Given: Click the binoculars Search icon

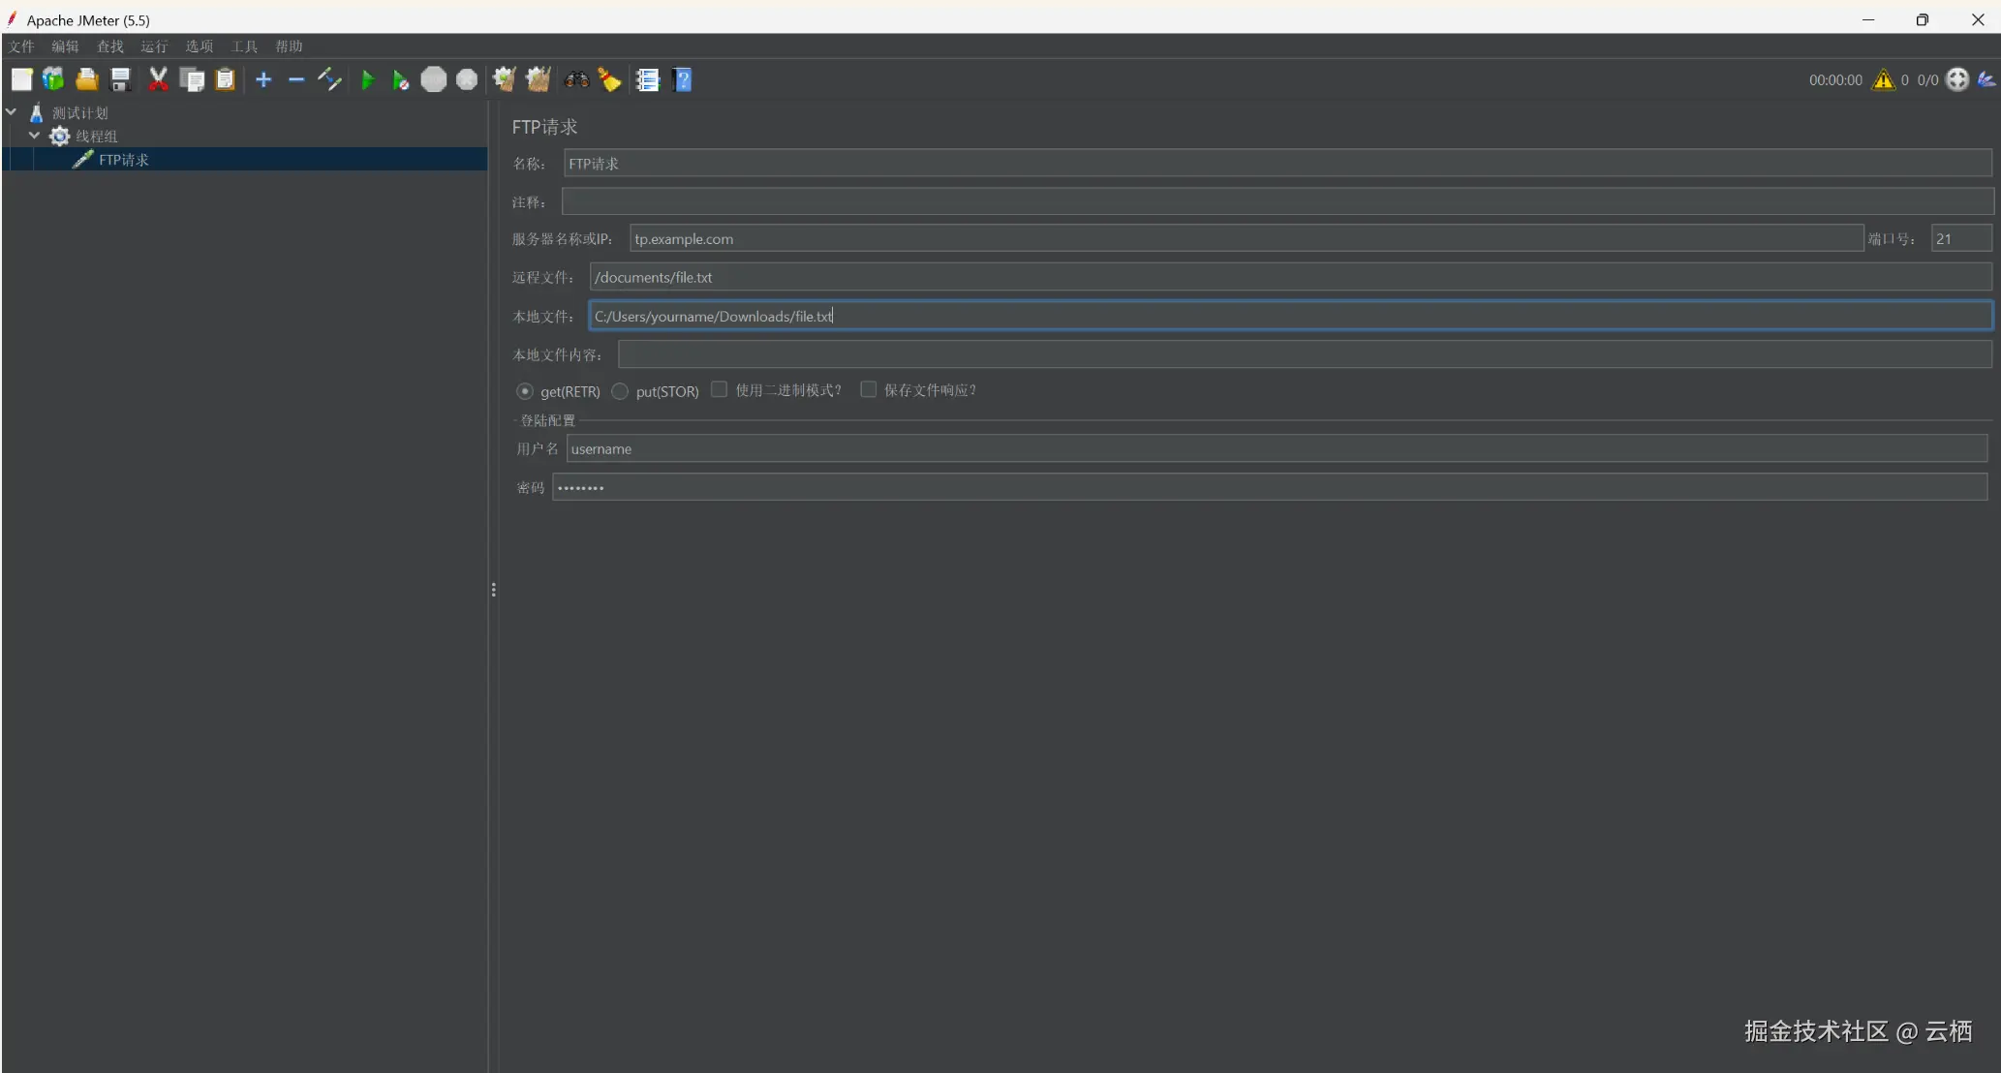Looking at the screenshot, I should (576, 80).
